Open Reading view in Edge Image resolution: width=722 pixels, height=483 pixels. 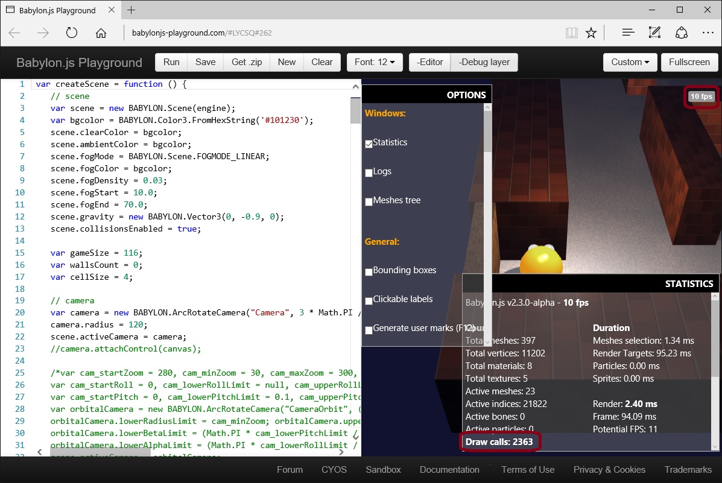[571, 33]
